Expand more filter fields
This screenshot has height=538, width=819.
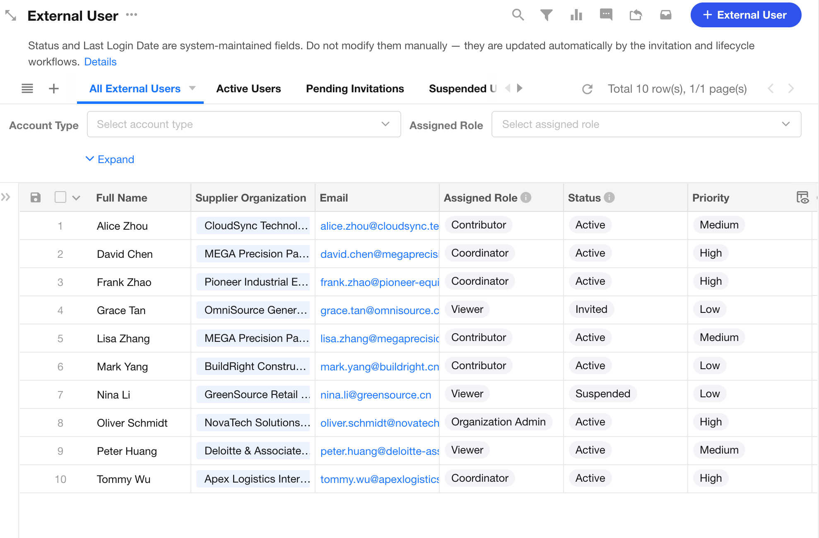click(110, 159)
